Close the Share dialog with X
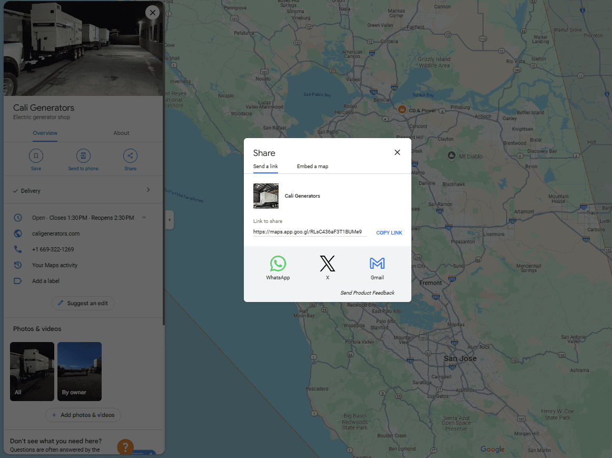 (x=397, y=152)
